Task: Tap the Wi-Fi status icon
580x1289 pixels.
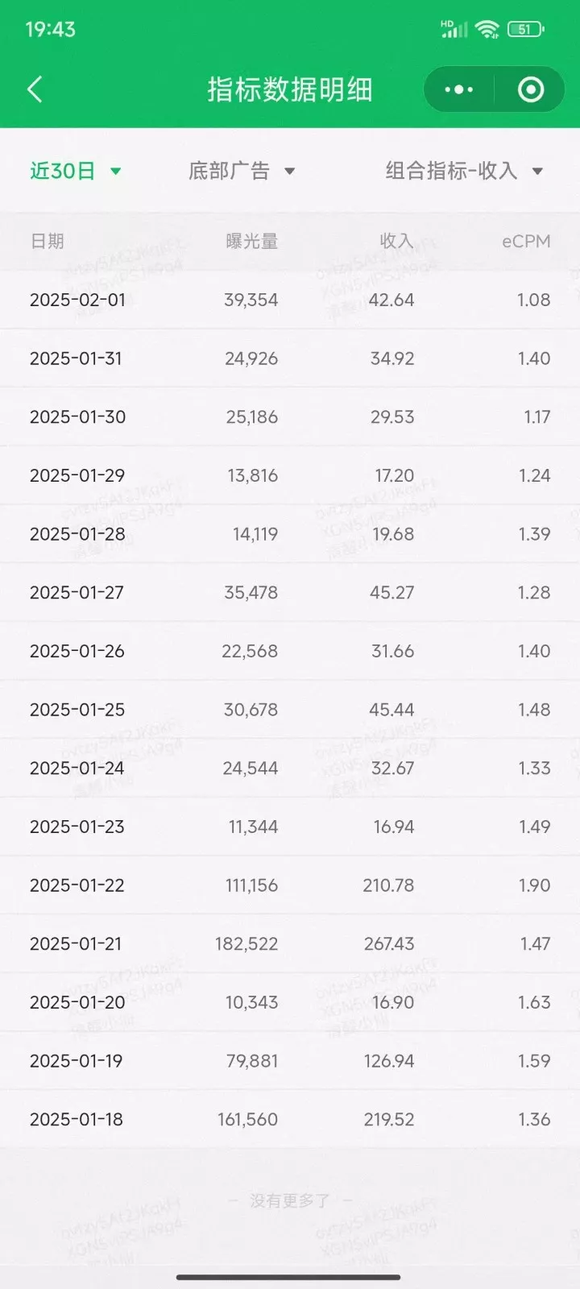Action: [487, 30]
